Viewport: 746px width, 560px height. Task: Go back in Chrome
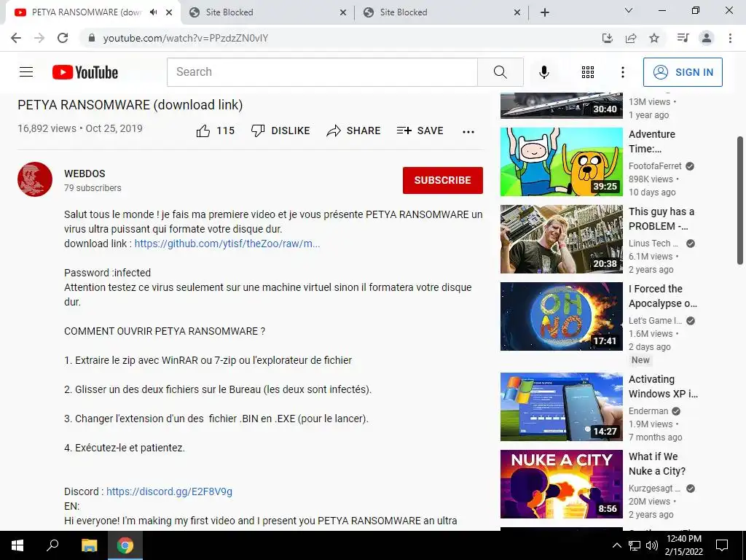(x=16, y=38)
